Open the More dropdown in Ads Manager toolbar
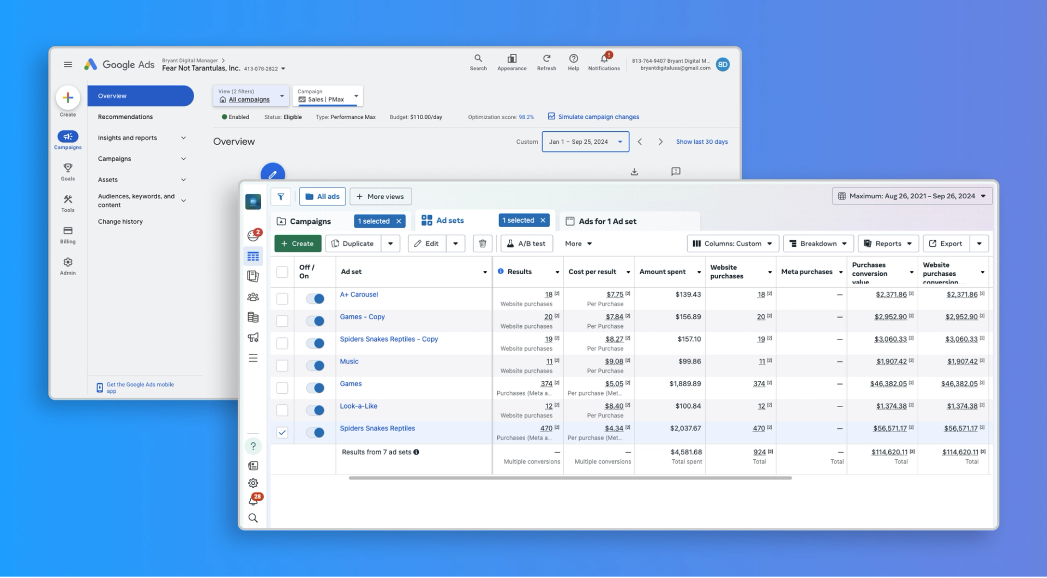Viewport: 1047px width, 578px height. [x=578, y=244]
